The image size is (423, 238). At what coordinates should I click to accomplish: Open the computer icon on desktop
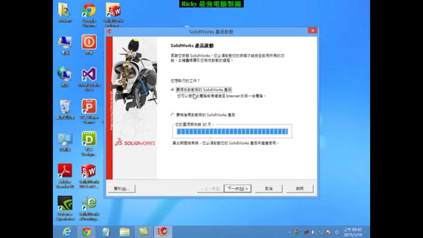[65, 44]
